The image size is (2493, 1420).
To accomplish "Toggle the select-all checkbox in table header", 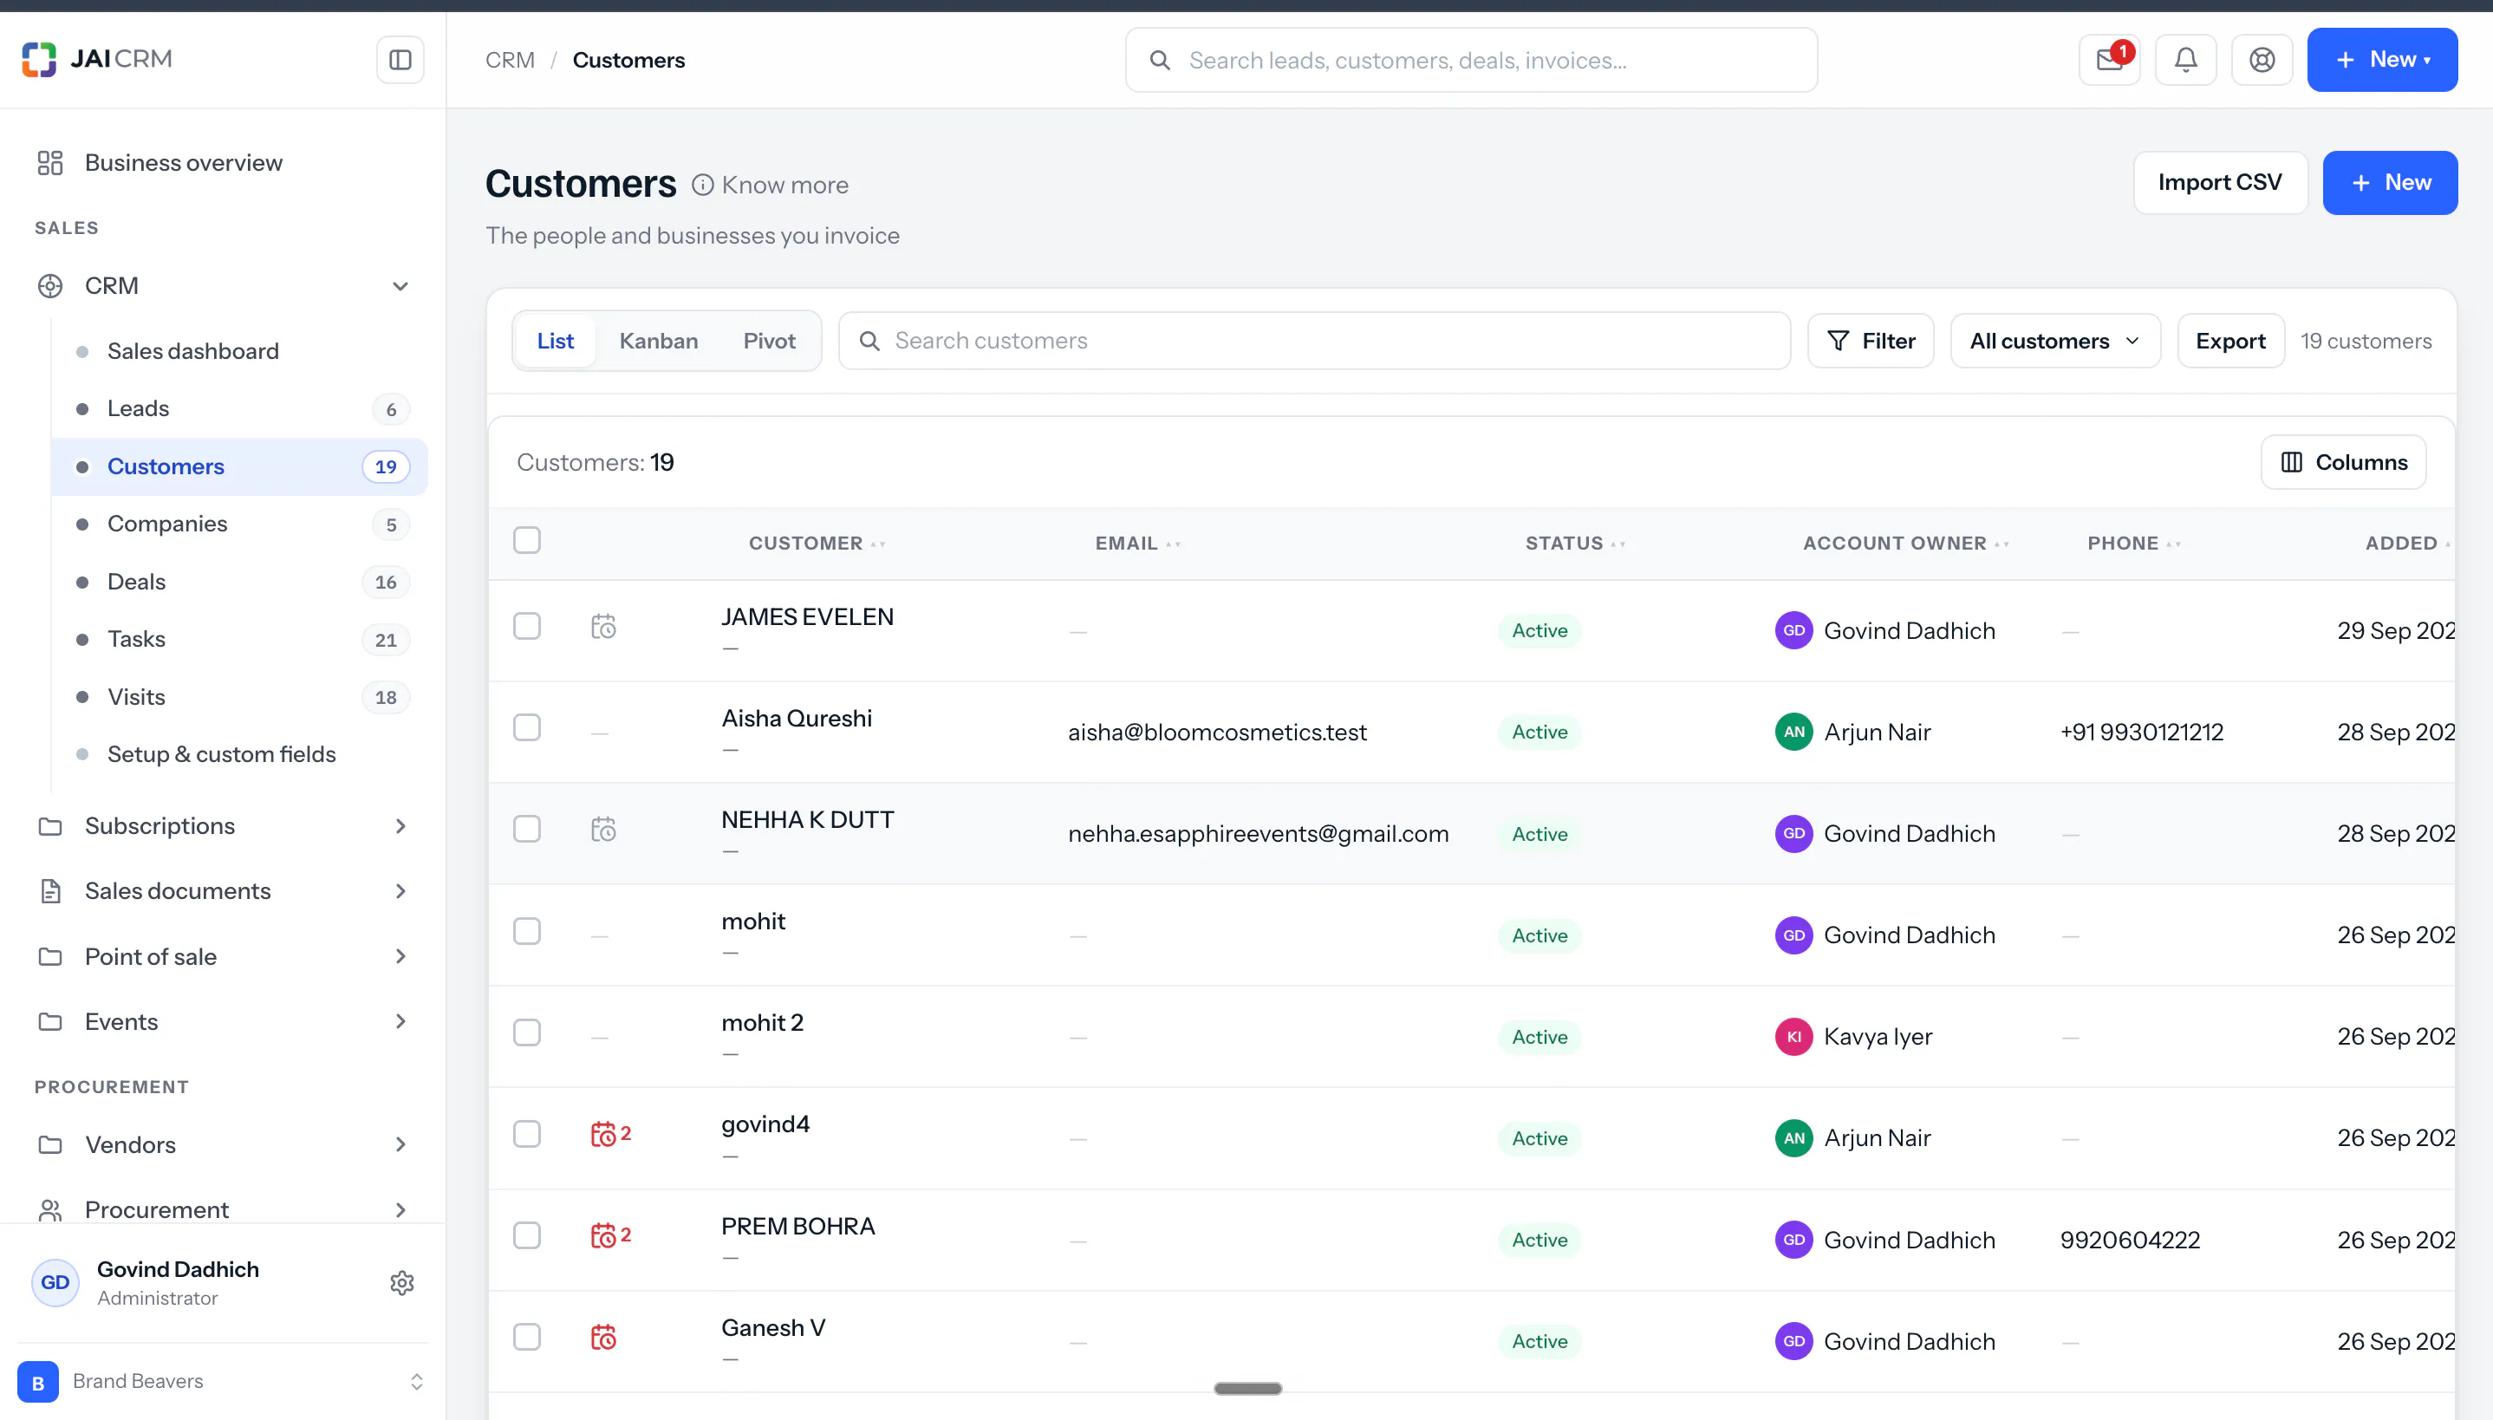I will pyautogui.click(x=526, y=540).
